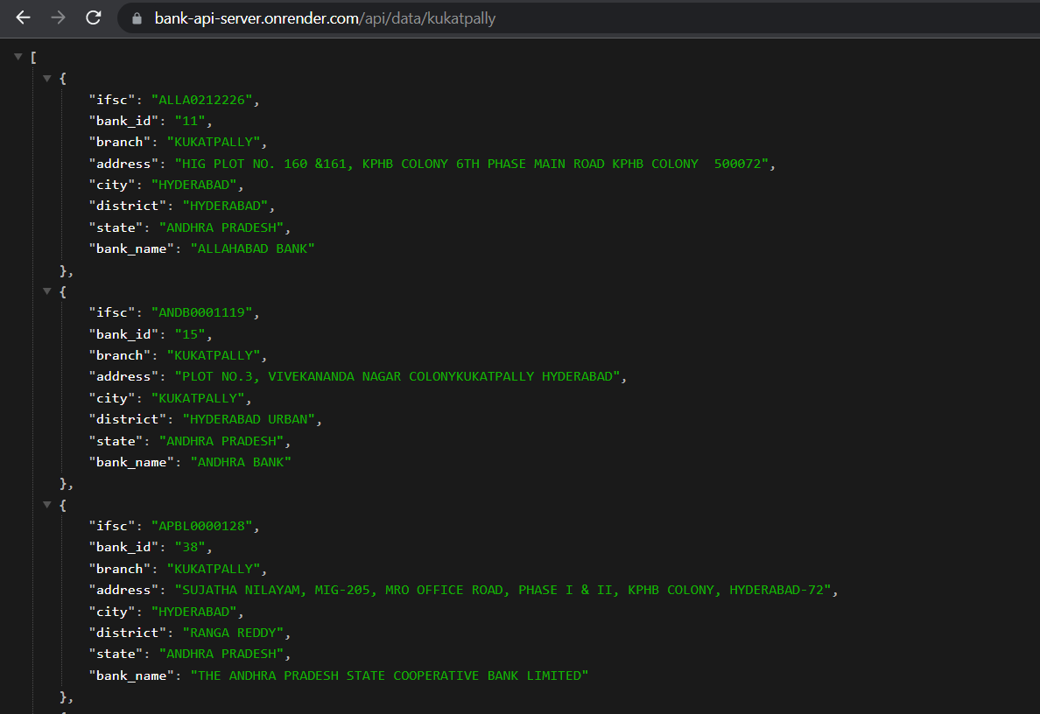
Task: Select city value "KUKATPALLY" in second record
Action: [x=198, y=398]
